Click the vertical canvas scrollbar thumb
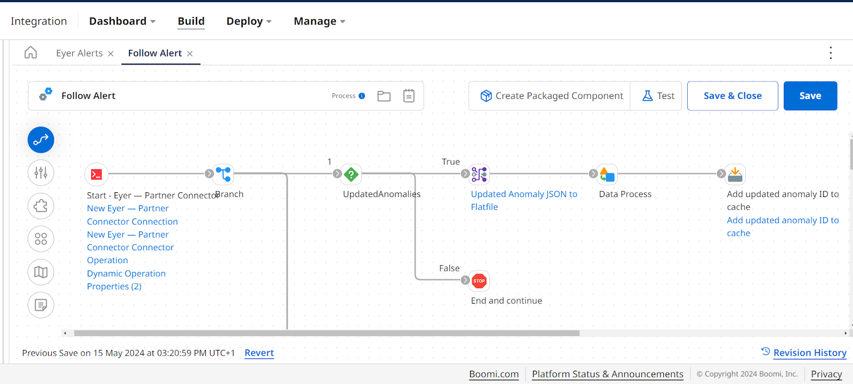This screenshot has height=384, width=853. tap(851, 154)
